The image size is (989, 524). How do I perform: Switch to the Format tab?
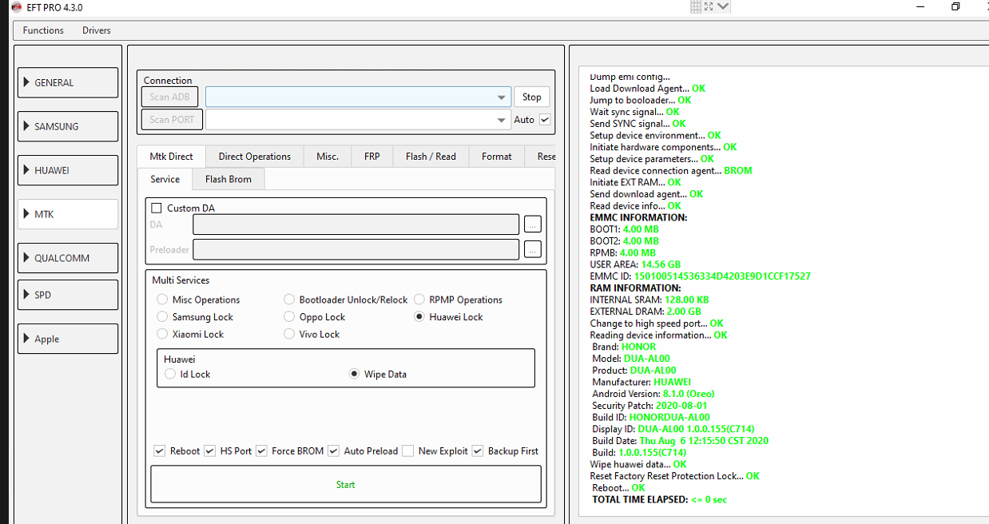[x=497, y=157]
